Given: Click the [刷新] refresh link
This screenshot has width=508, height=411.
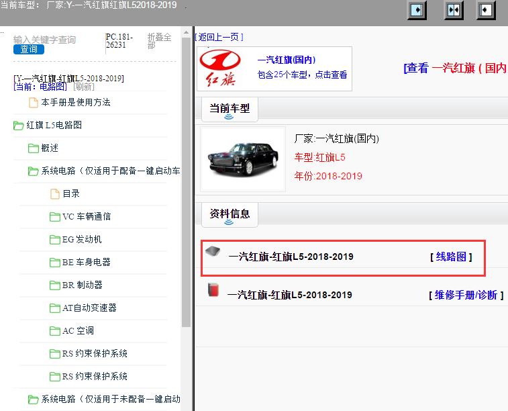Looking at the screenshot, I should tap(84, 87).
